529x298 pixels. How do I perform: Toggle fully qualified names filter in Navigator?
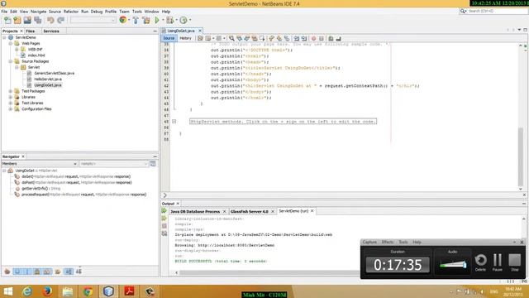[x=58, y=272]
